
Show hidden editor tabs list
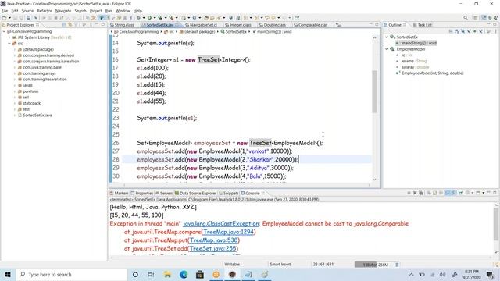(338, 25)
